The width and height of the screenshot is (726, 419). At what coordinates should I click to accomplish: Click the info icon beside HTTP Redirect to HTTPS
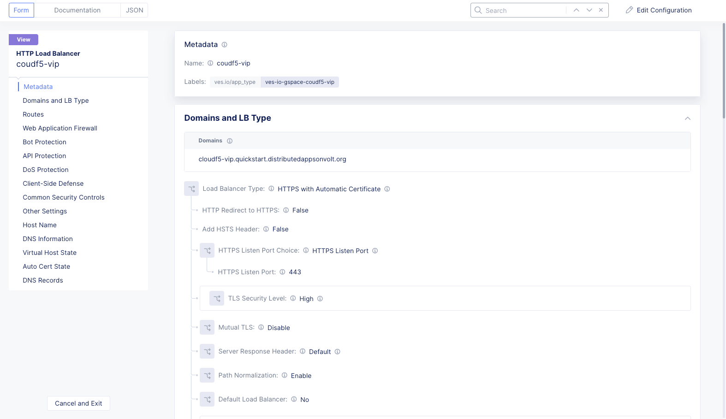286,210
